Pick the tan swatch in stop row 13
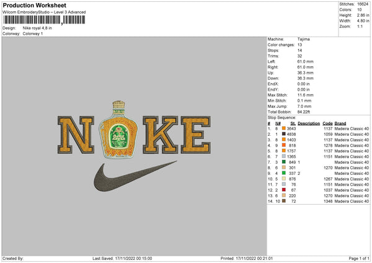The width and height of the screenshot is (372, 263). (x=284, y=195)
